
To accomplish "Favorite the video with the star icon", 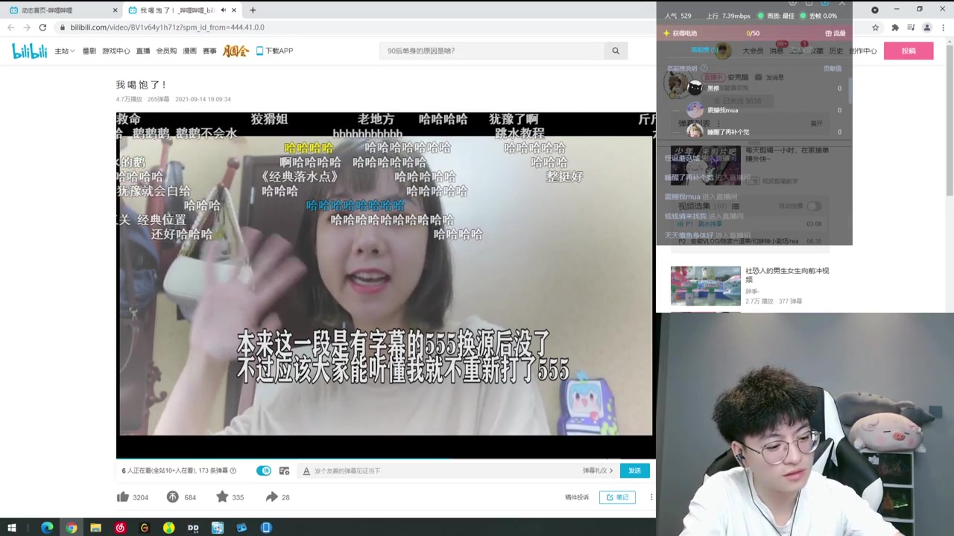I will pos(222,497).
